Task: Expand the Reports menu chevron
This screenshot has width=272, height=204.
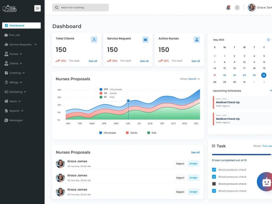Action: [x=22, y=111]
